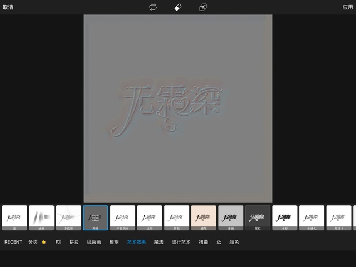Click the embossed text preview canvas
Screen dimensions: 356x267
coord(177,108)
